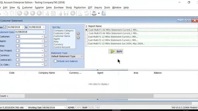Move selected sort field down arrow
Viewport: 198px width, 111px height.
point(78,38)
